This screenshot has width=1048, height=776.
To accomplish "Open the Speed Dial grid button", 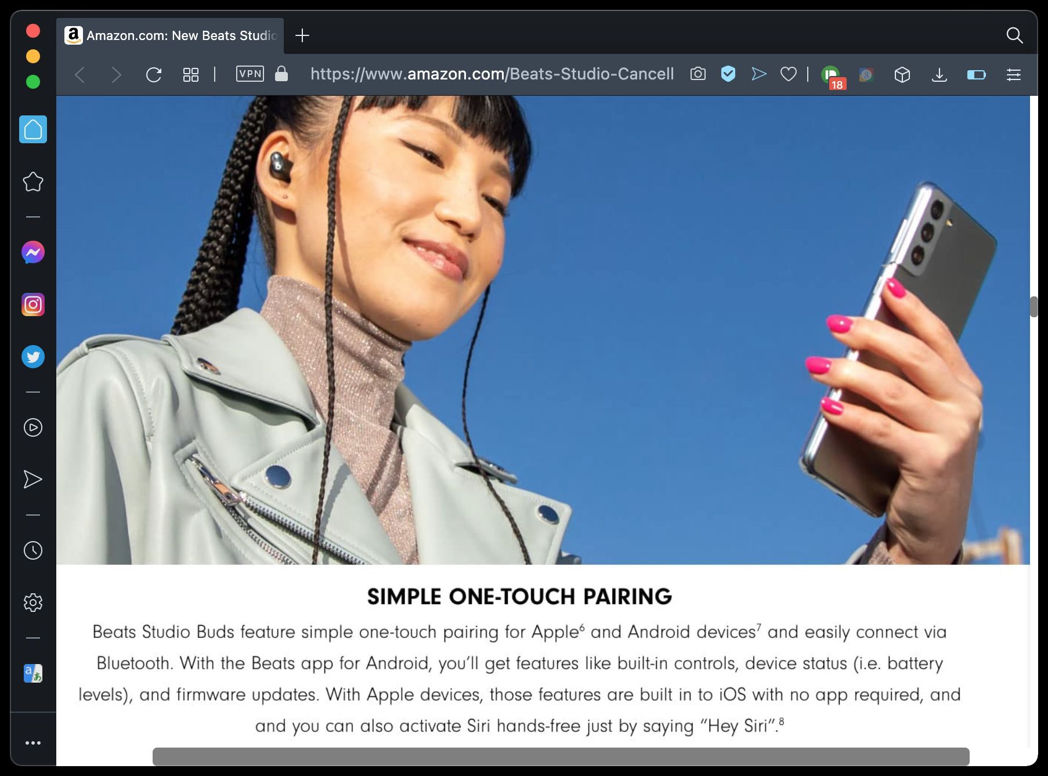I will pyautogui.click(x=191, y=75).
